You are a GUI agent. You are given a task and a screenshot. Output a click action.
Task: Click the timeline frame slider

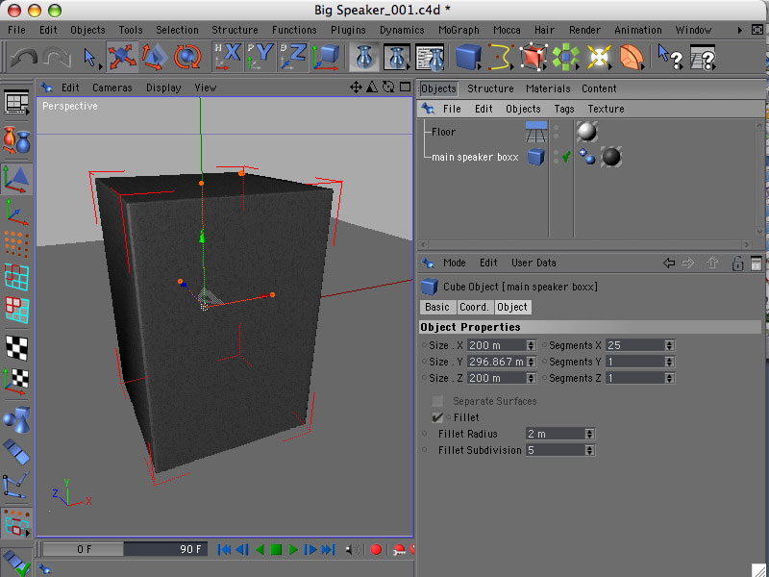point(125,549)
